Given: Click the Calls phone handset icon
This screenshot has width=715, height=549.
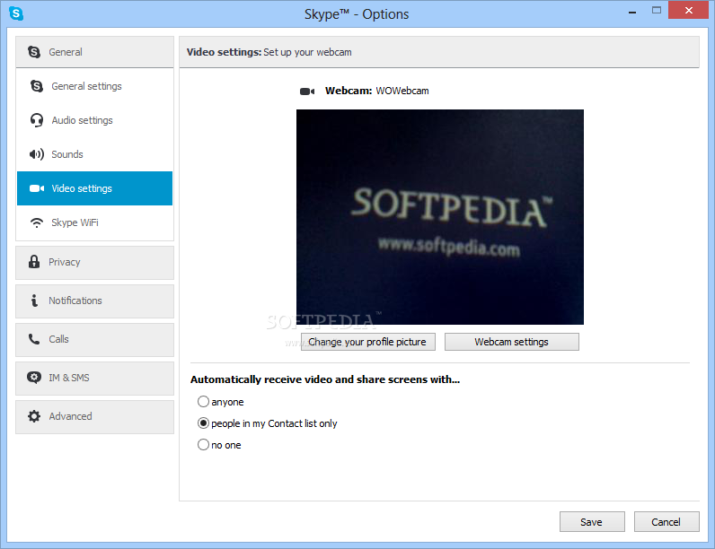Looking at the screenshot, I should pos(34,339).
